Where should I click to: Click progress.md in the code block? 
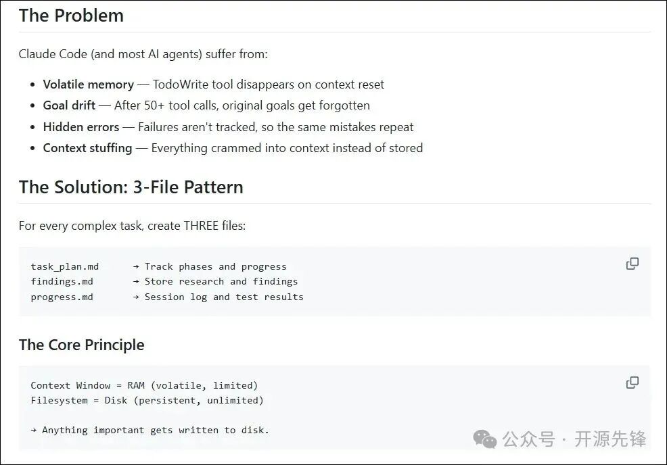(62, 297)
